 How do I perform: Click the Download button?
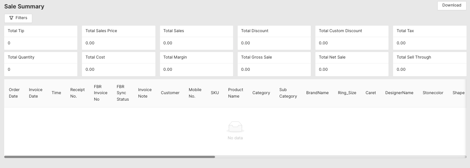(x=452, y=5)
